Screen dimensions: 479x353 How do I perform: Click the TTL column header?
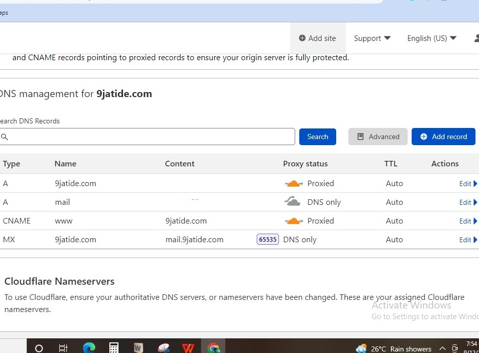click(x=391, y=164)
